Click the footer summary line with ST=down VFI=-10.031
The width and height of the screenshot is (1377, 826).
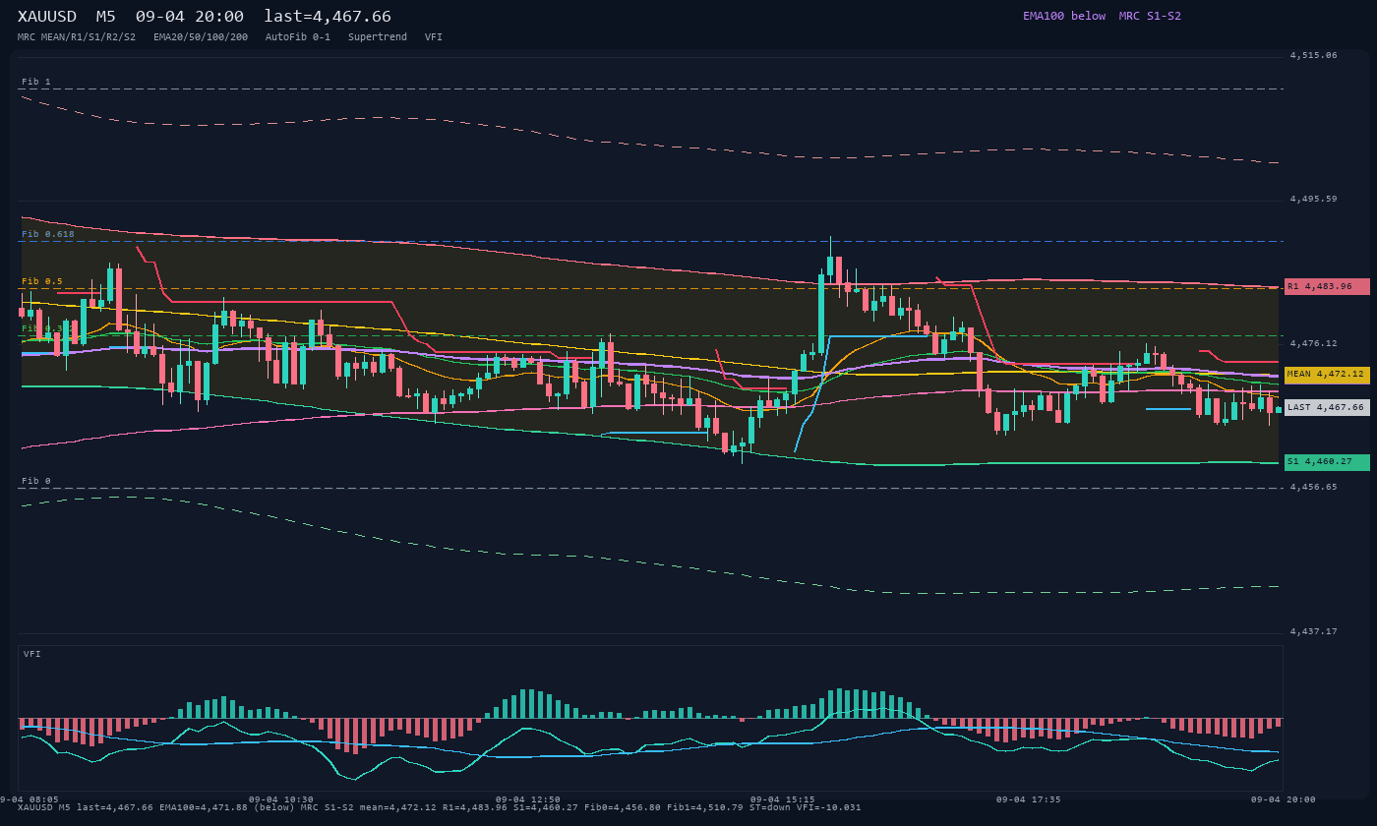pyautogui.click(x=440, y=807)
